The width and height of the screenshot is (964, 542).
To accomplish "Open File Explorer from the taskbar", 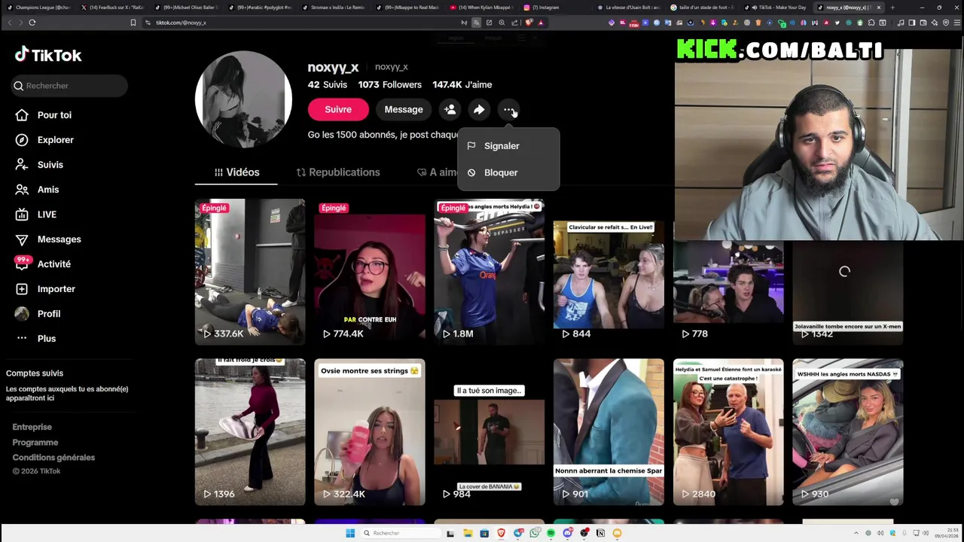I will coord(467,534).
